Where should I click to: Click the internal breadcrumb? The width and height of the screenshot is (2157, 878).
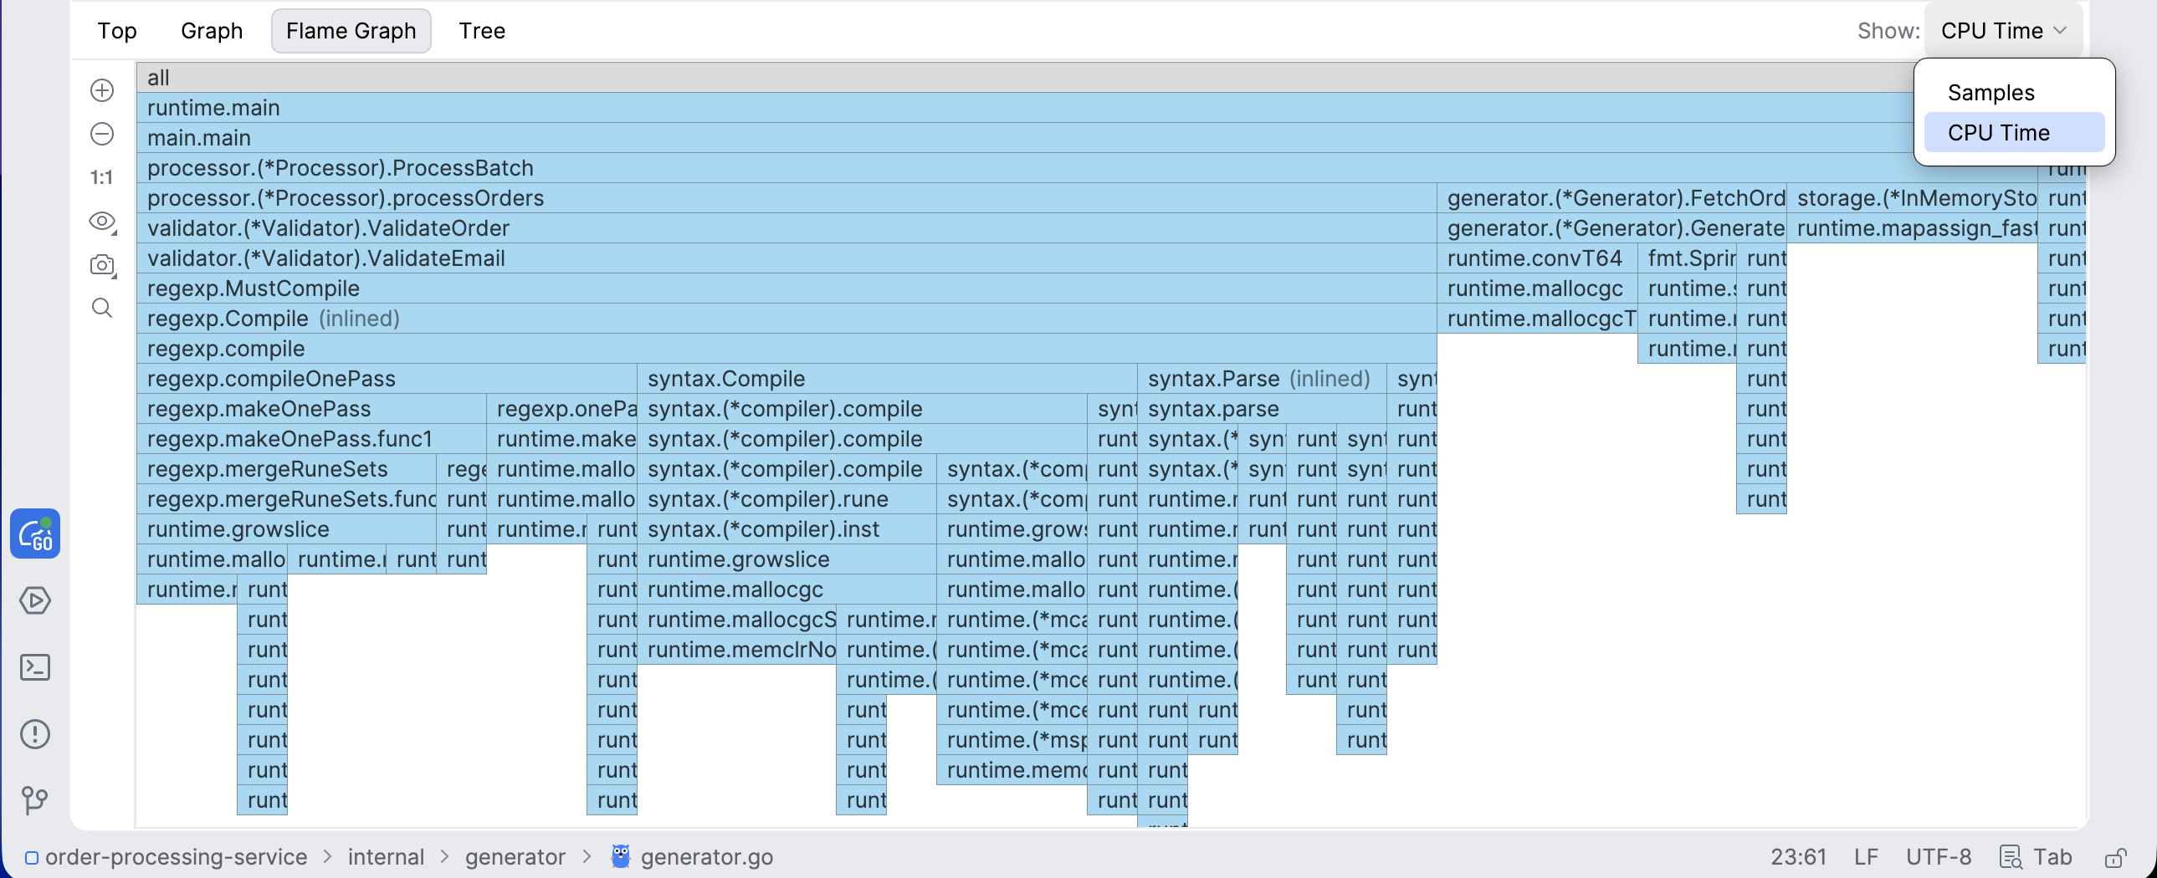[x=386, y=857]
